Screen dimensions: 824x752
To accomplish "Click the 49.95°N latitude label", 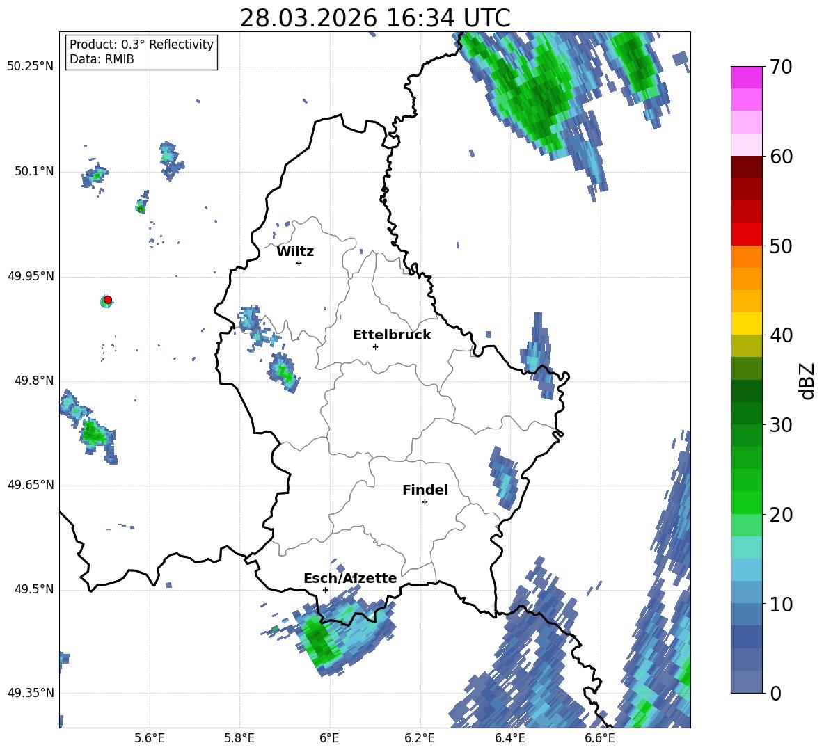I will coord(31,276).
